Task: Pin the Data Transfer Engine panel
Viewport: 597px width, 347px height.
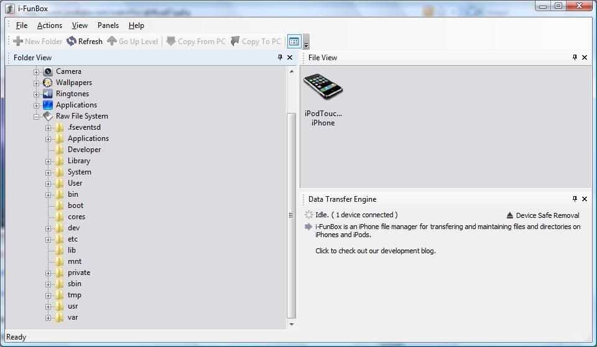Action: (x=575, y=199)
